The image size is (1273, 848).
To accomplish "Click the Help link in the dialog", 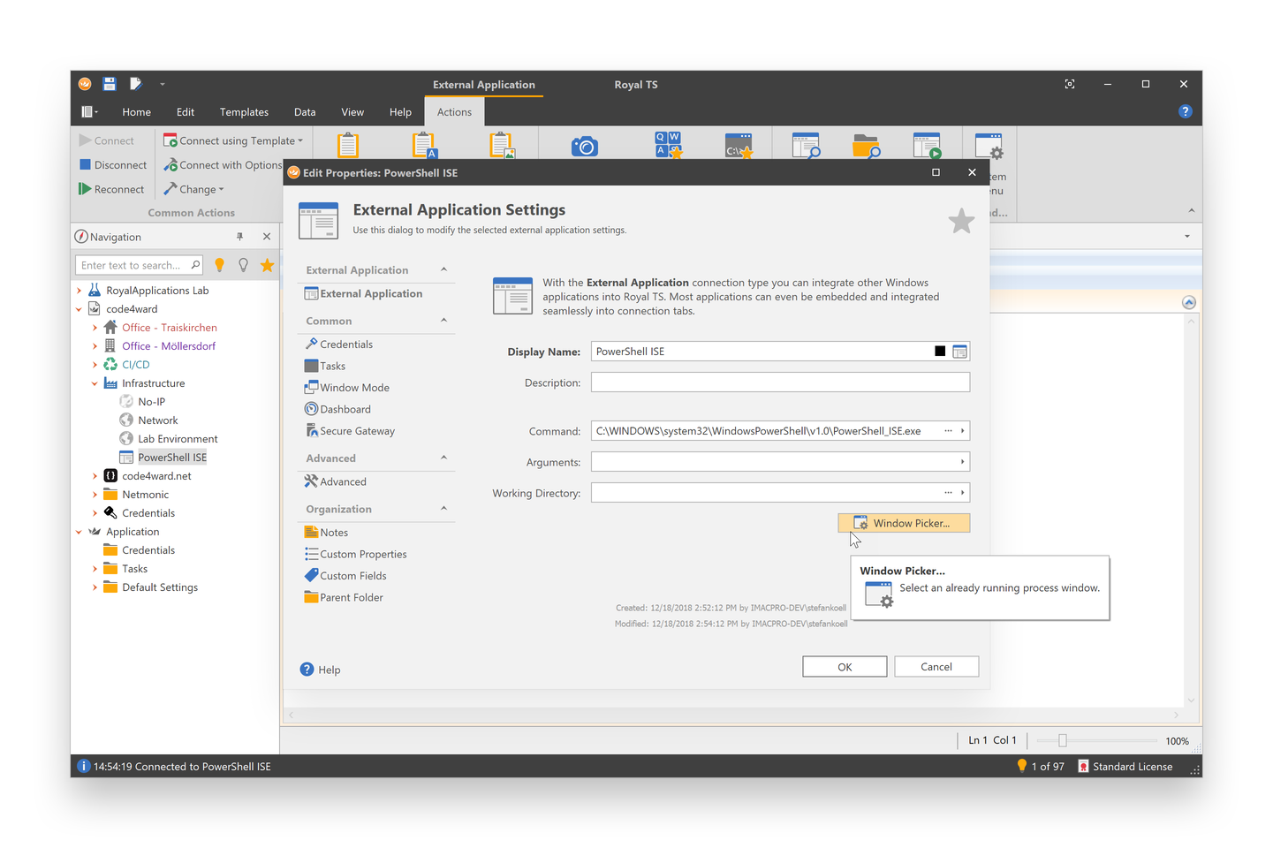I will pyautogui.click(x=321, y=669).
